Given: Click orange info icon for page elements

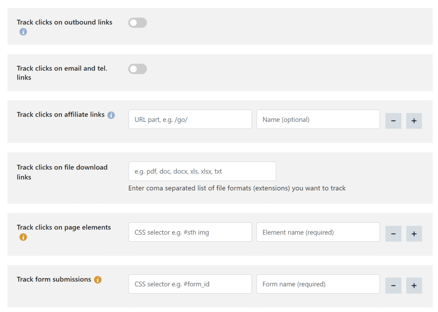Looking at the screenshot, I should tap(23, 237).
